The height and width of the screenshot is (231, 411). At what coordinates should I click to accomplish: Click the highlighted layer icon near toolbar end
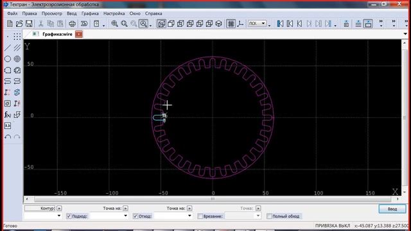tap(368, 24)
